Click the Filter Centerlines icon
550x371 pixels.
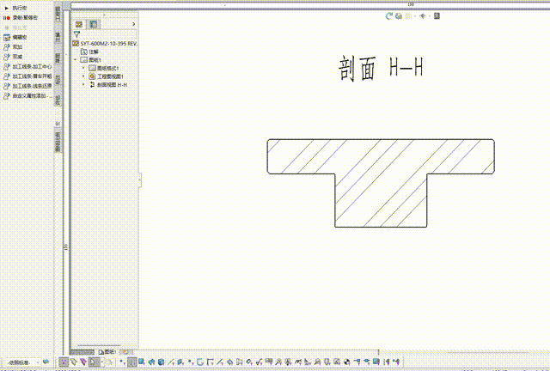[x=240, y=362]
